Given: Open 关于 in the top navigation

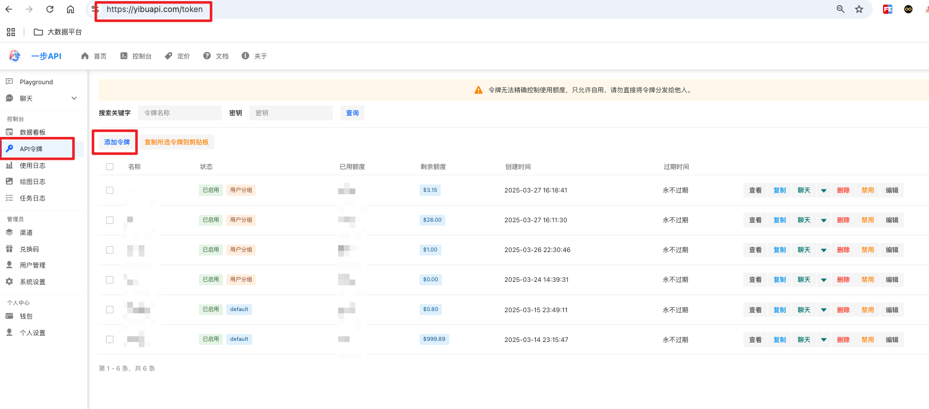Looking at the screenshot, I should pos(254,56).
